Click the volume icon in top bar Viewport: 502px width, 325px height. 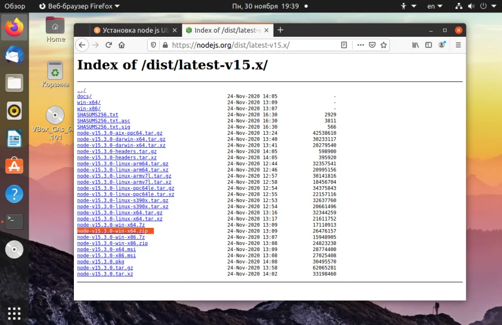click(x=471, y=6)
